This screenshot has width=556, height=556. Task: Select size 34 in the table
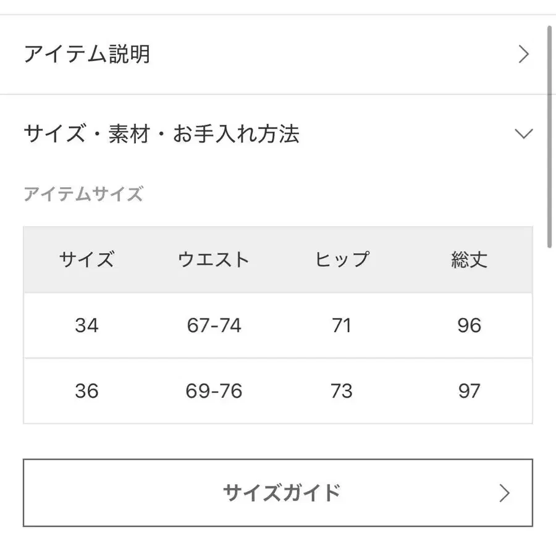point(86,326)
